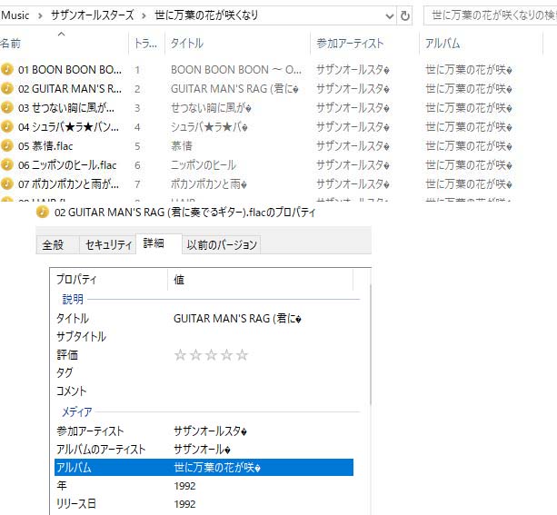This screenshot has height=515, width=557.
Task: Click music icon of 07 ポカンポカンと雨が file
Action: point(6,183)
